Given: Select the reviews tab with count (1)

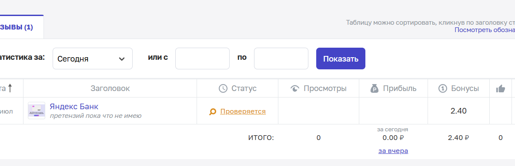Looking at the screenshot, I should (17, 27).
